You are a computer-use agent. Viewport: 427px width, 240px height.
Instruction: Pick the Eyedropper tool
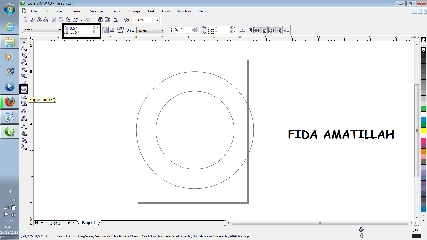coord(23,126)
